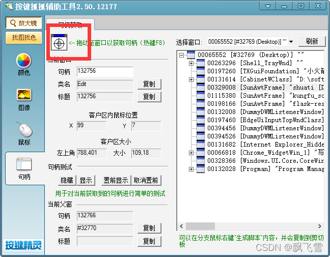The height and width of the screenshot is (257, 330).
Task: Select tree row 00263296 [Shell_TrayWnd]
Action: 255,63
